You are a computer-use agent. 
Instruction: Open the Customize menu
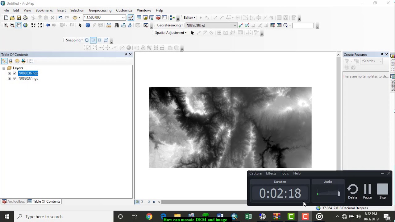click(x=124, y=10)
